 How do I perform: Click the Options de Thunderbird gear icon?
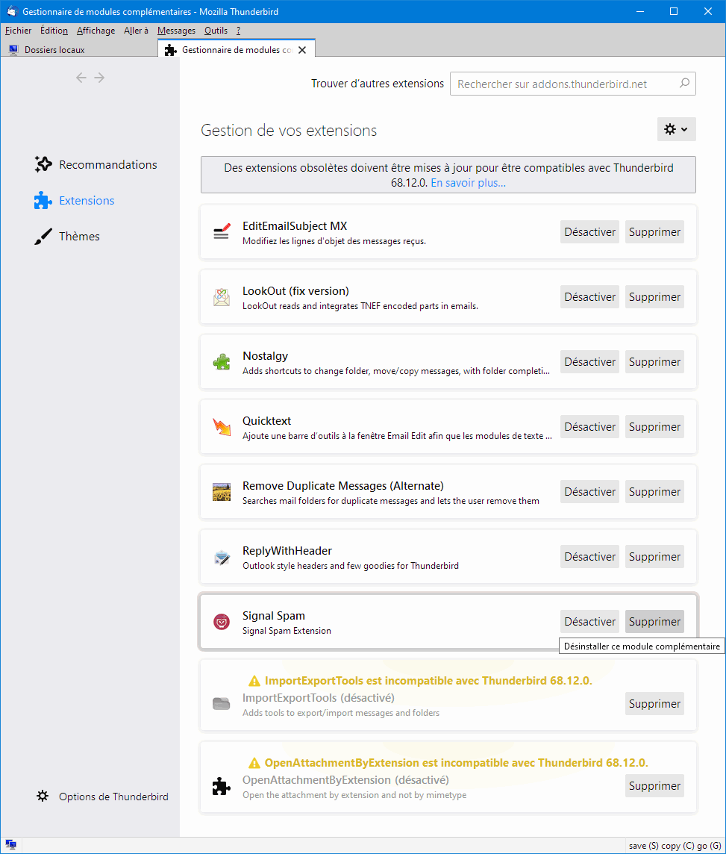tap(43, 797)
